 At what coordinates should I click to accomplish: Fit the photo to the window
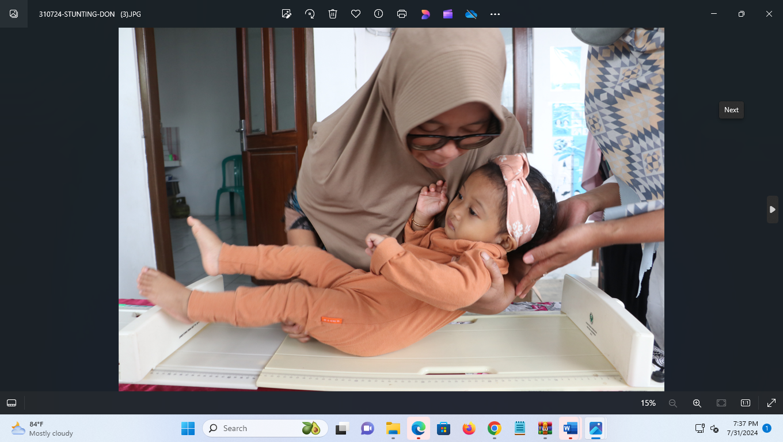pos(721,403)
